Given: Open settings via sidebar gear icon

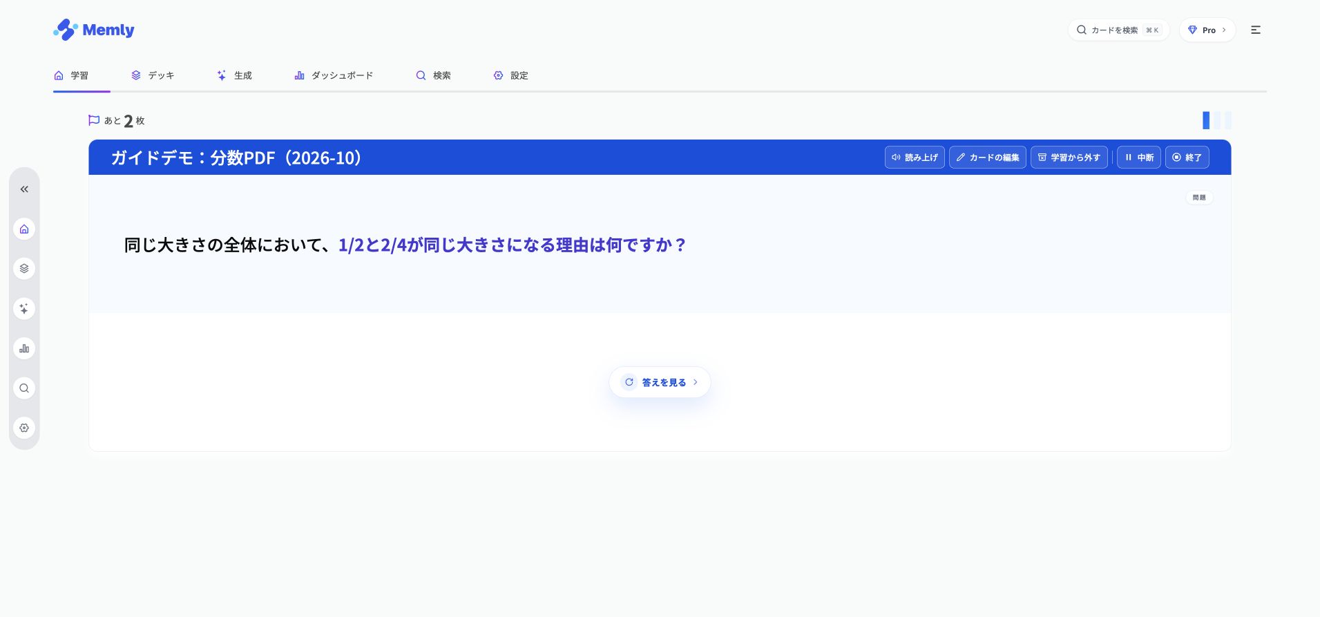Looking at the screenshot, I should [24, 428].
